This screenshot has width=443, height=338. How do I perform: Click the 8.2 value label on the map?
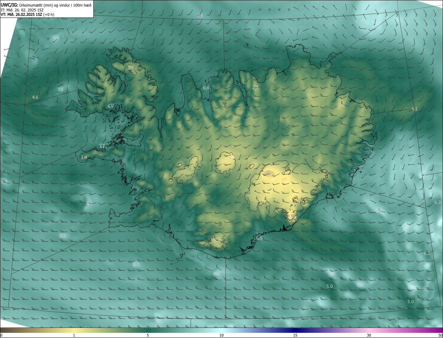[x=56, y=37]
